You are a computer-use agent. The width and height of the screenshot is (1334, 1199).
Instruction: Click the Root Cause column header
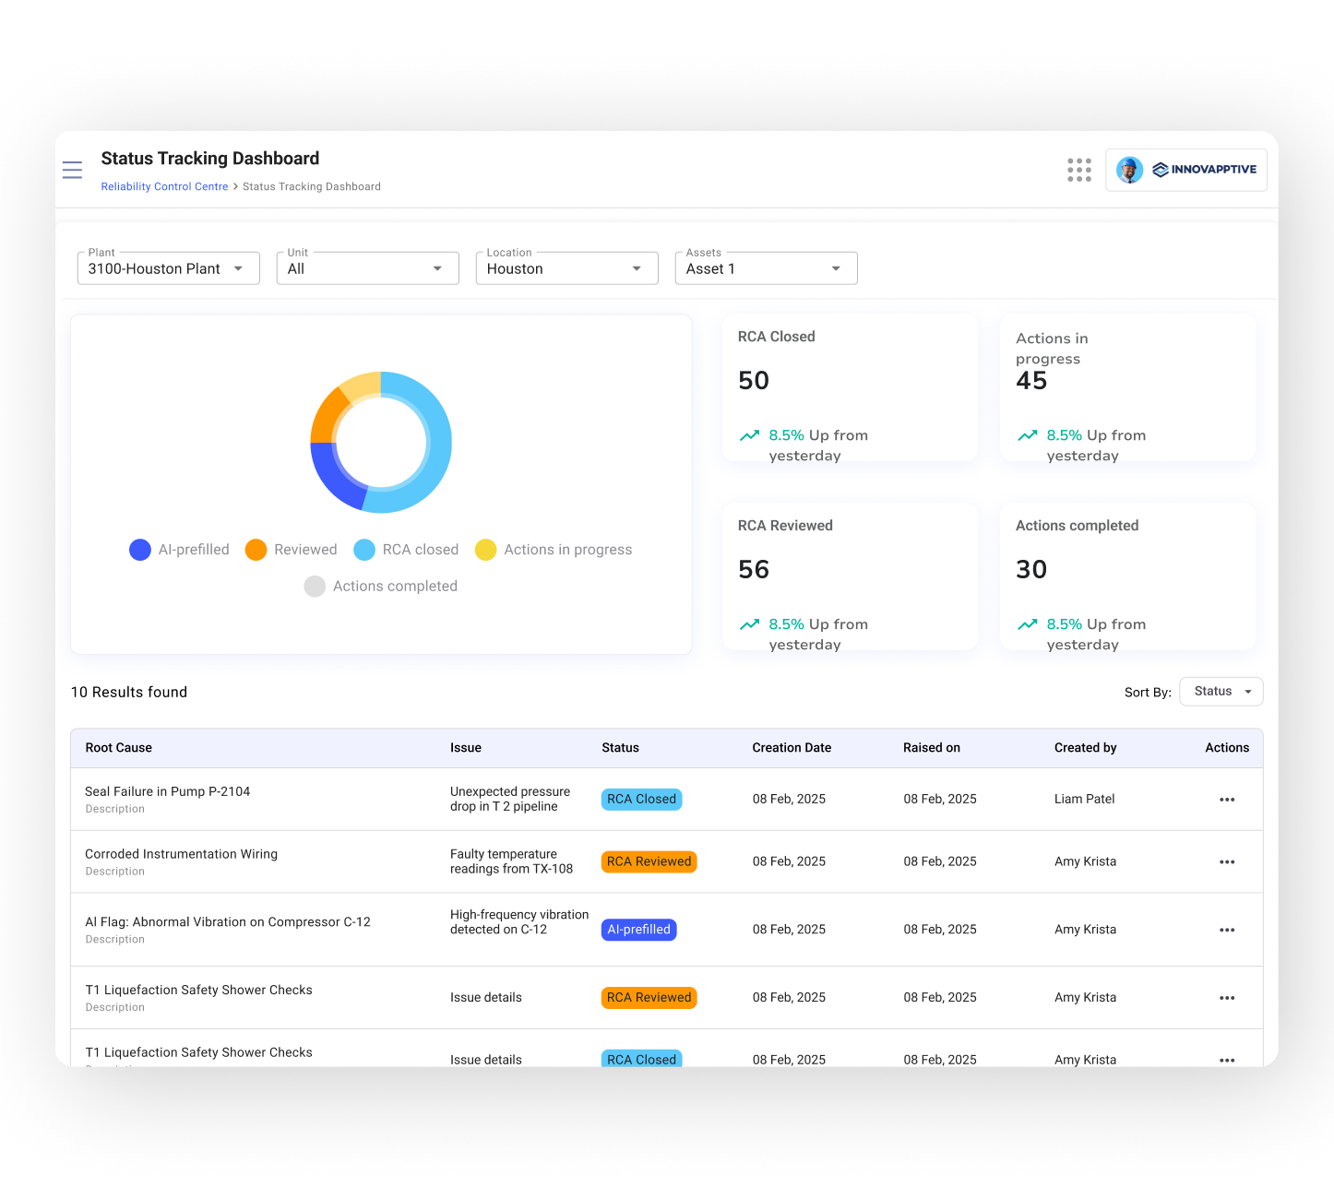(118, 748)
